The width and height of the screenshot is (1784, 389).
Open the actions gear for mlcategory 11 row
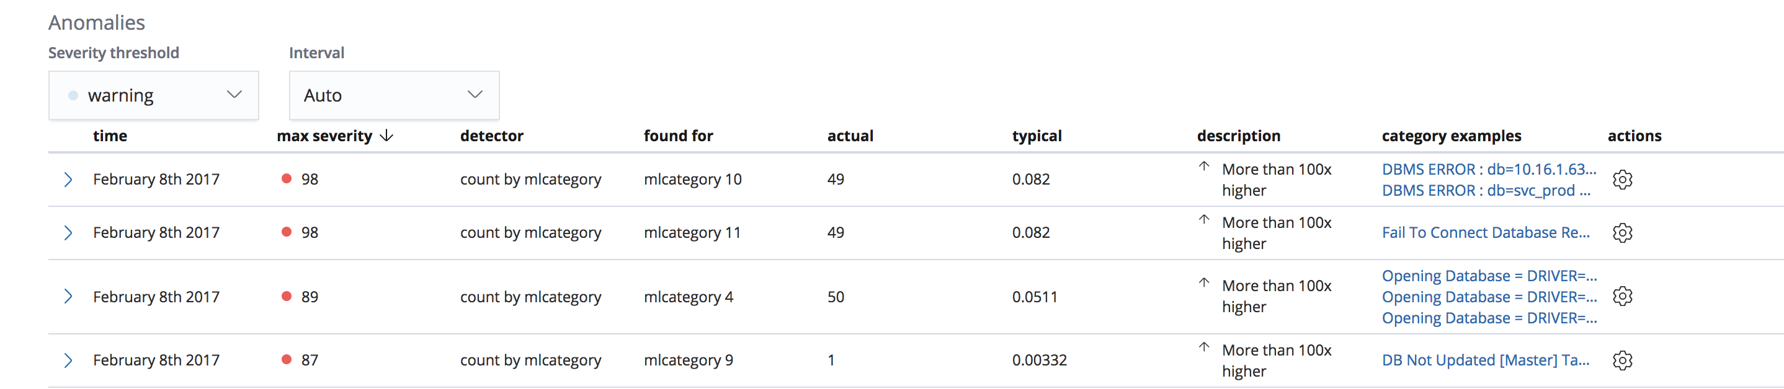(x=1623, y=232)
